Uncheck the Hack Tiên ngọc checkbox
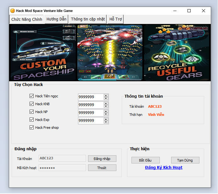Image resolution: width=218 pixels, height=194 pixels. point(31,96)
